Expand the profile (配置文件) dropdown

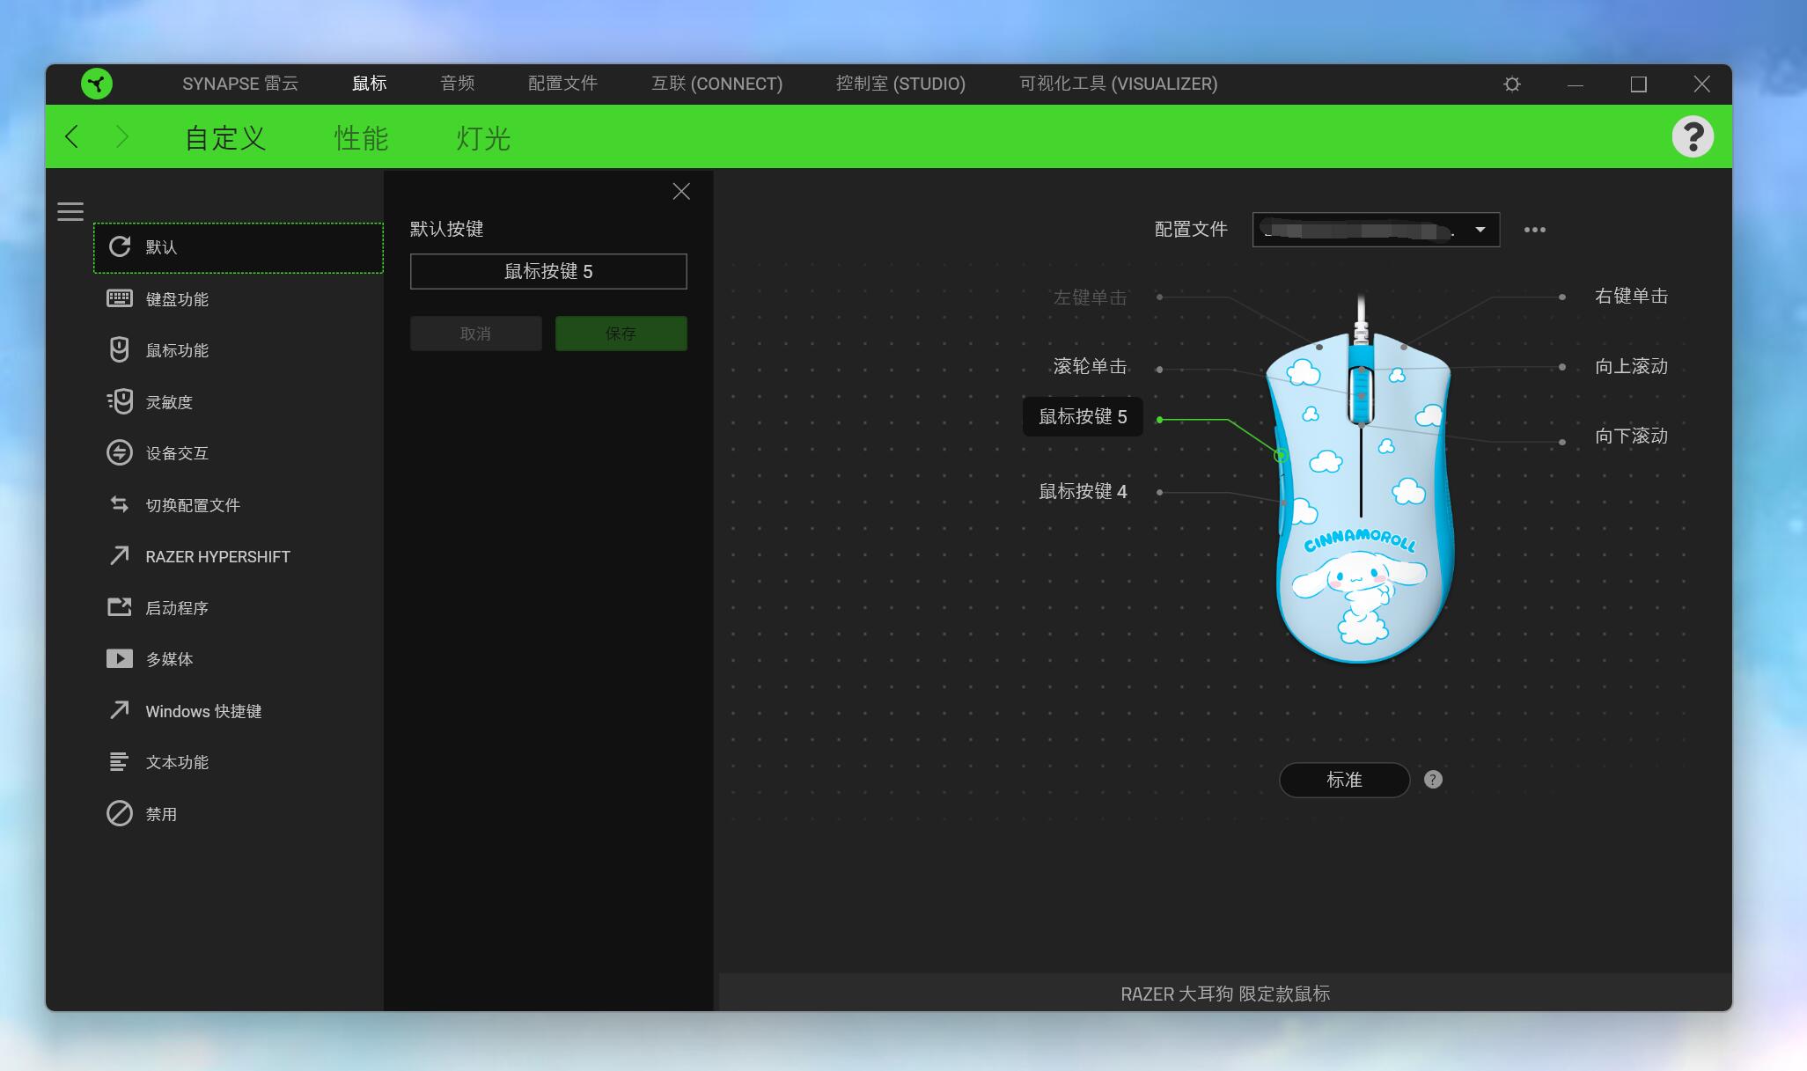[1480, 230]
